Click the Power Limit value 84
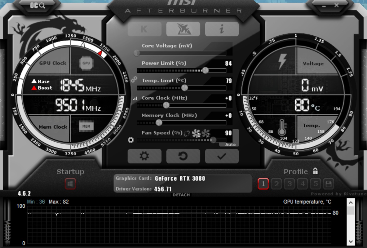 coord(228,64)
